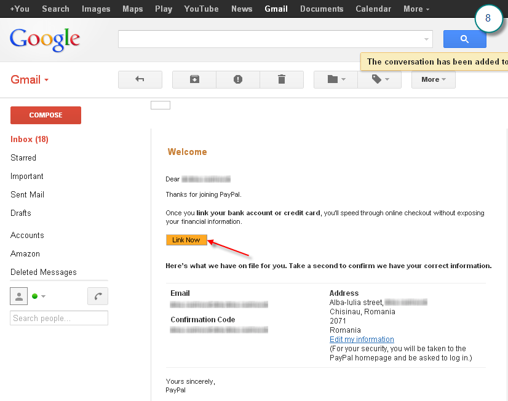Image resolution: width=508 pixels, height=401 pixels.
Task: Open the Labels tag dropdown
Action: [x=379, y=79]
